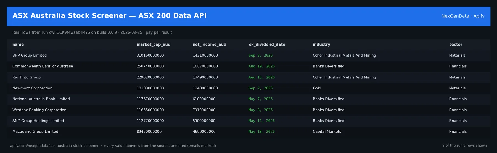Select Westpac Banking Corporation name cell
Screen dimensions: 497x153
[x=39, y=110]
